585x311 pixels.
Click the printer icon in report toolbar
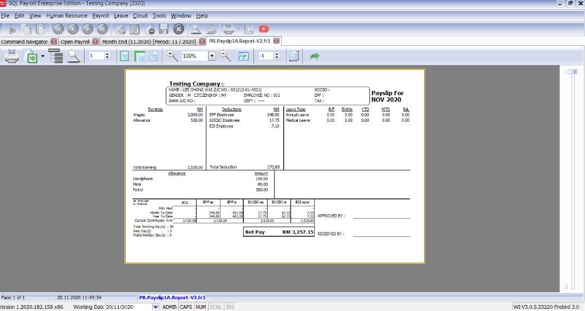[12, 56]
